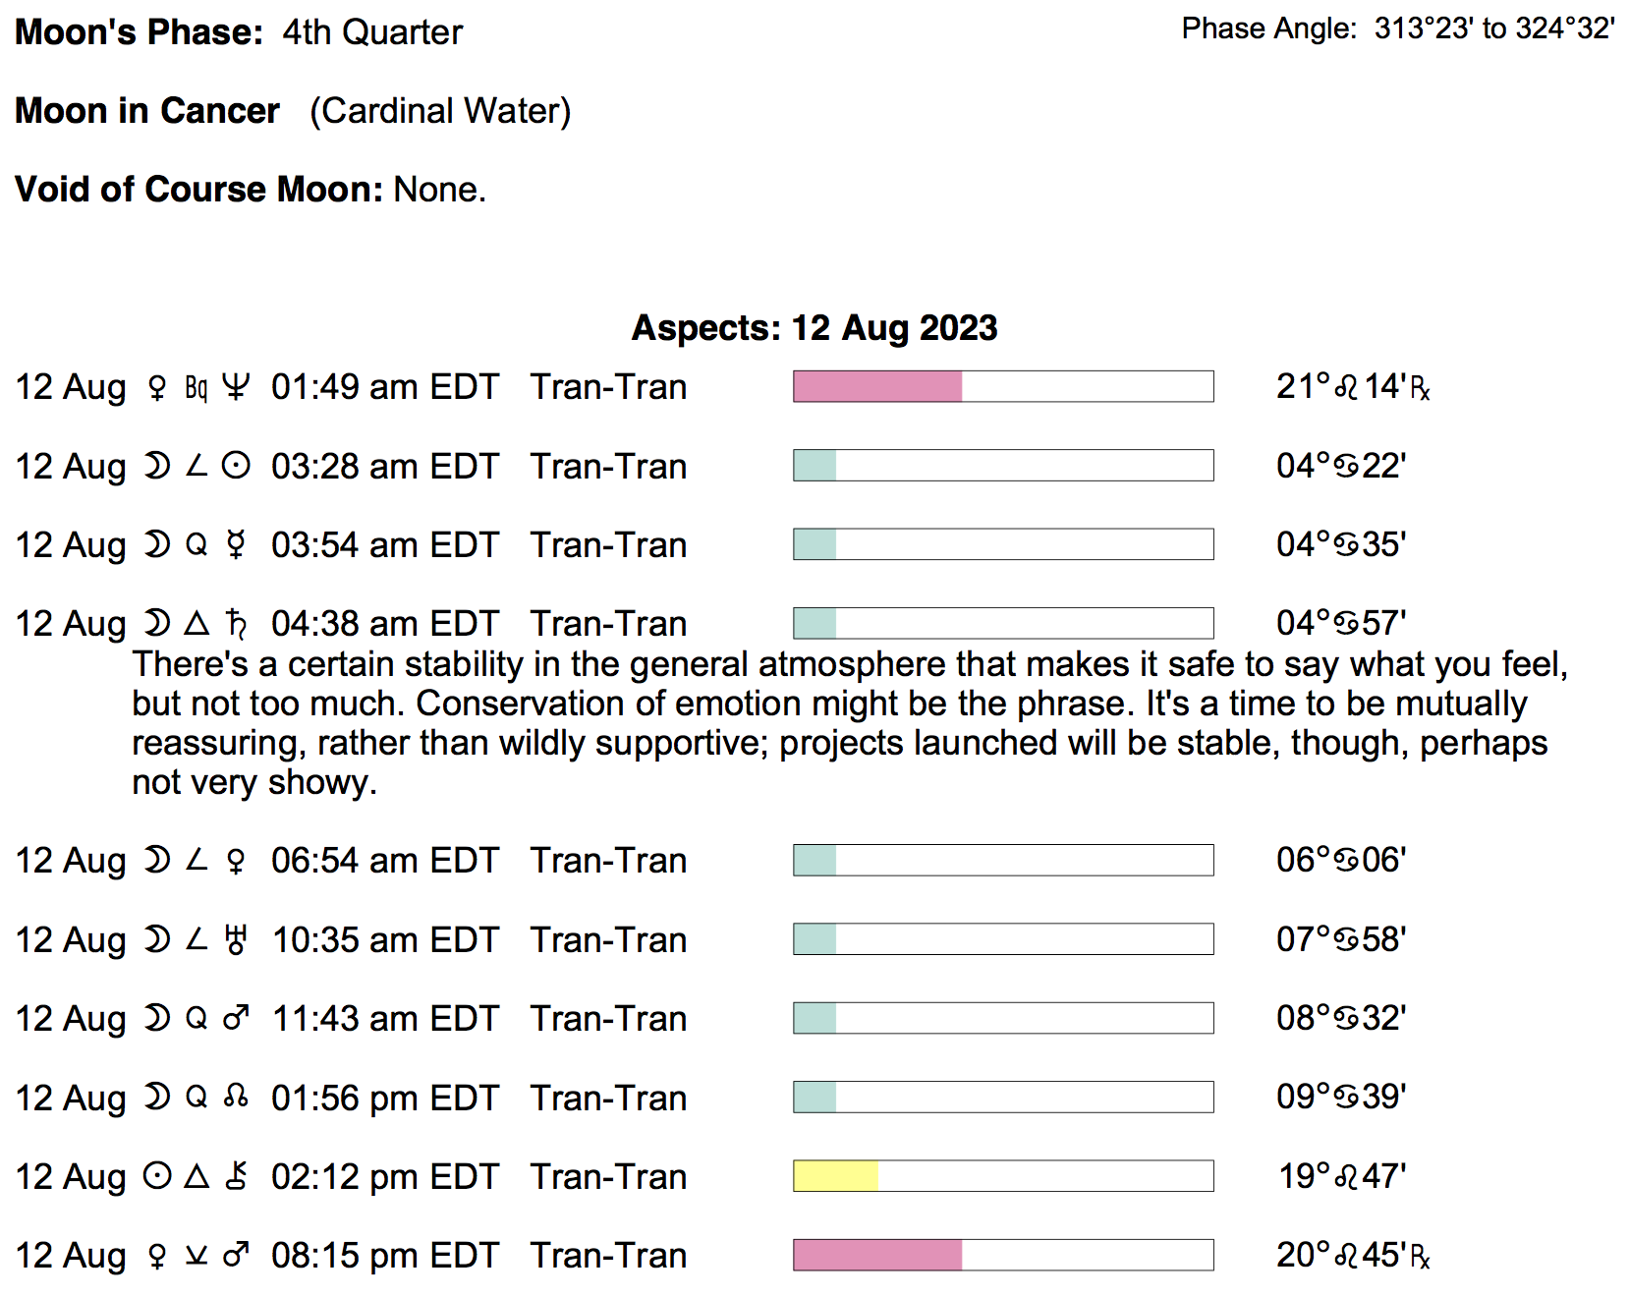Click the Void of Course Moon text
The image size is (1629, 1297).
pyautogui.click(x=251, y=190)
